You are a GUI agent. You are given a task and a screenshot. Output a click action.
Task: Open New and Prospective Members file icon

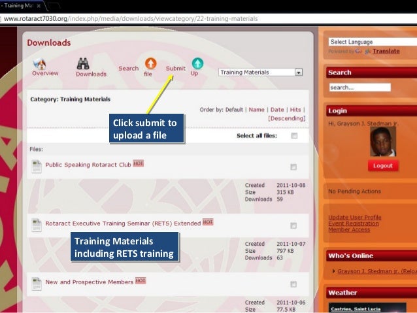pyautogui.click(x=37, y=284)
